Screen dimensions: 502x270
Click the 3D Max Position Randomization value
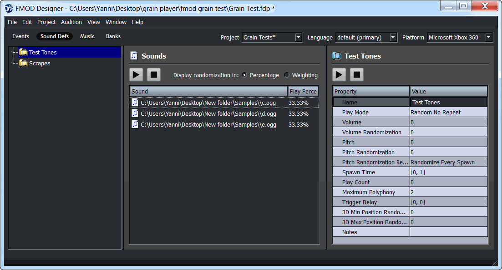(449, 222)
